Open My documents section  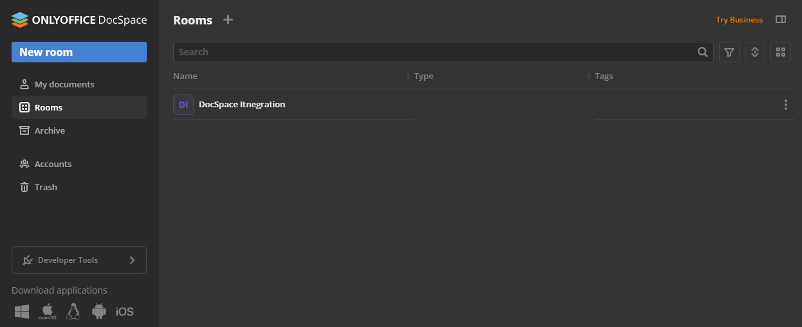tap(79, 84)
